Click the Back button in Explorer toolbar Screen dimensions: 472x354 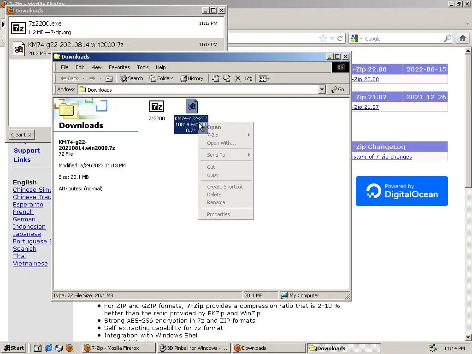(x=69, y=78)
